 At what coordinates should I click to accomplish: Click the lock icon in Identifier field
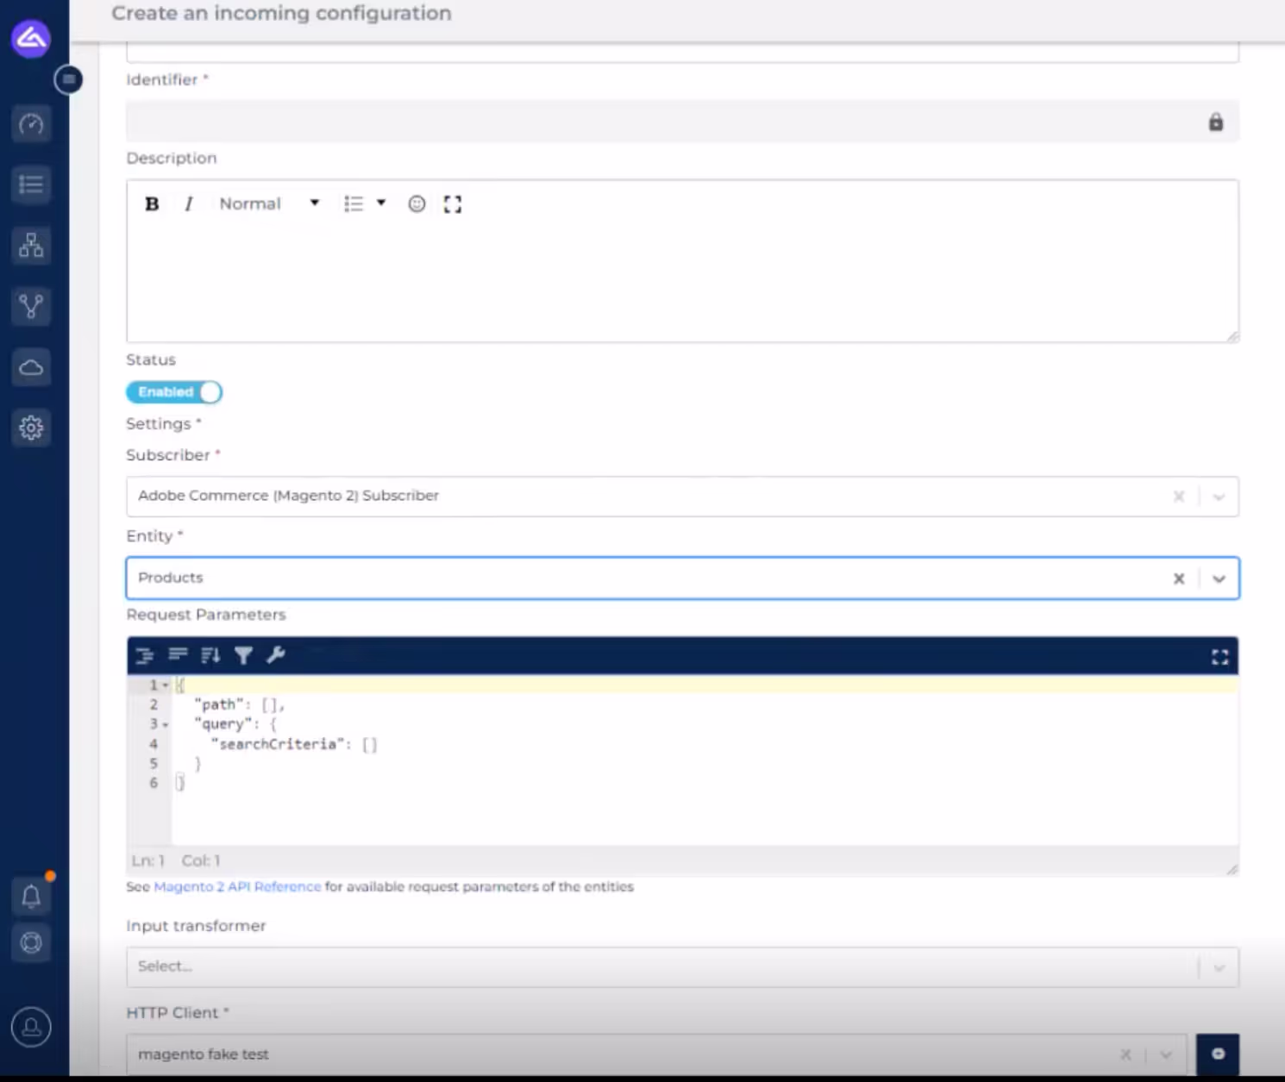1215,122
